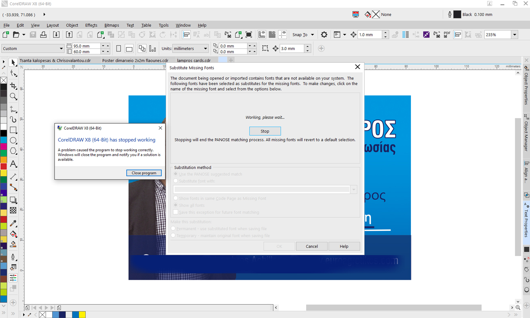Open the Object Manager docker tab
Screen dimensions: 530x318
point(526,133)
